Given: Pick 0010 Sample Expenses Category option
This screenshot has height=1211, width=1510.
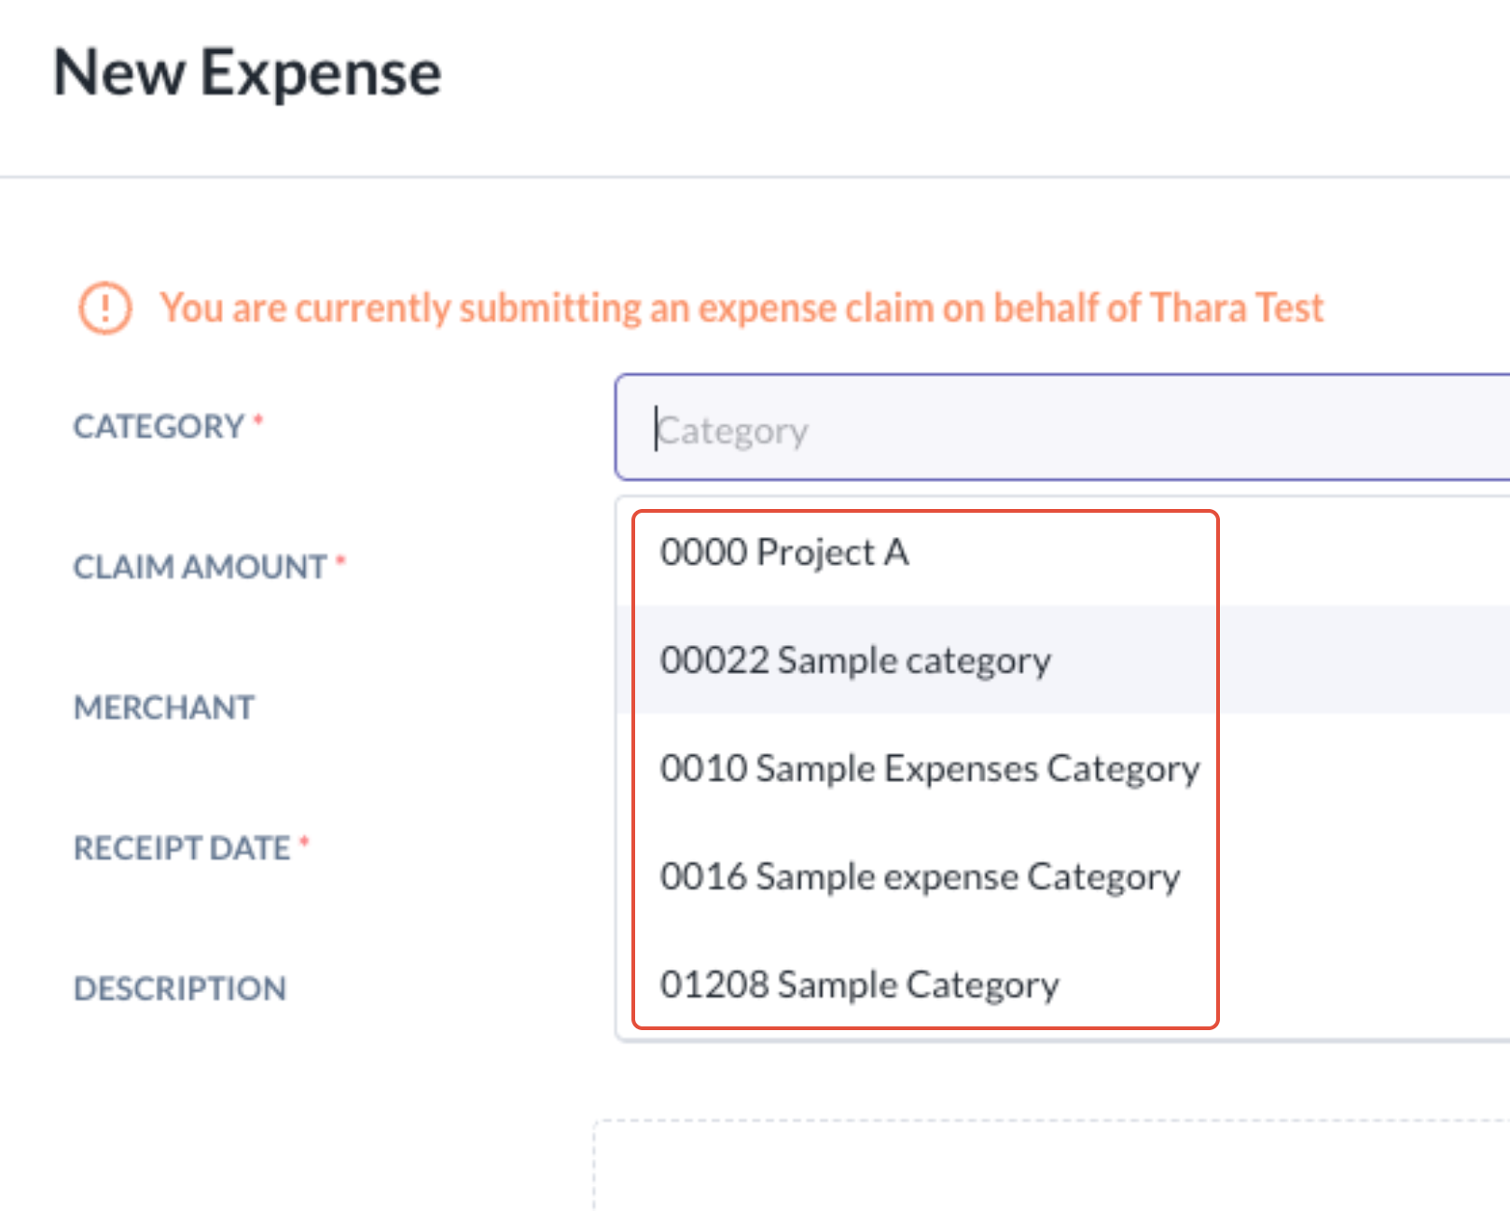Looking at the screenshot, I should tap(1062, 768).
